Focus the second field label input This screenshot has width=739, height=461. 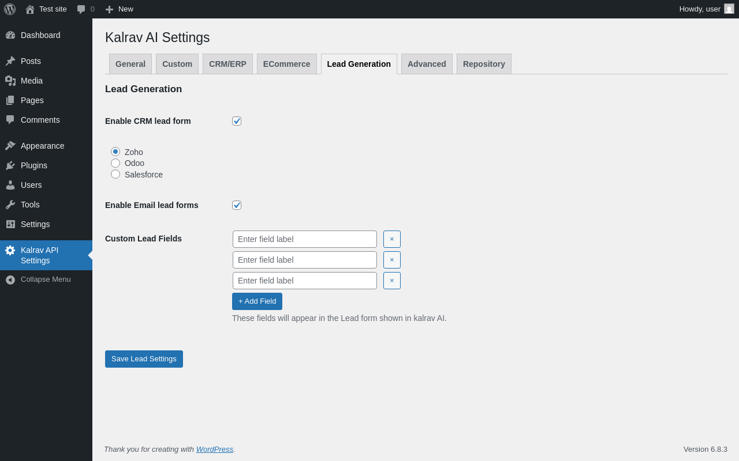305,260
